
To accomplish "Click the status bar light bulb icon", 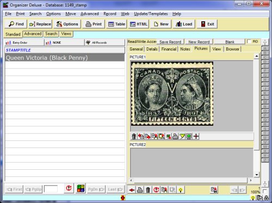I will (253, 198).
